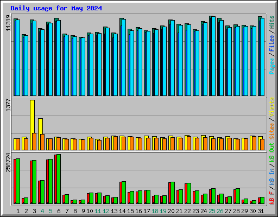Screen dimensions: 278x217
Task: Click day 22 on the x-axis
Action: pyautogui.click(x=187, y=211)
